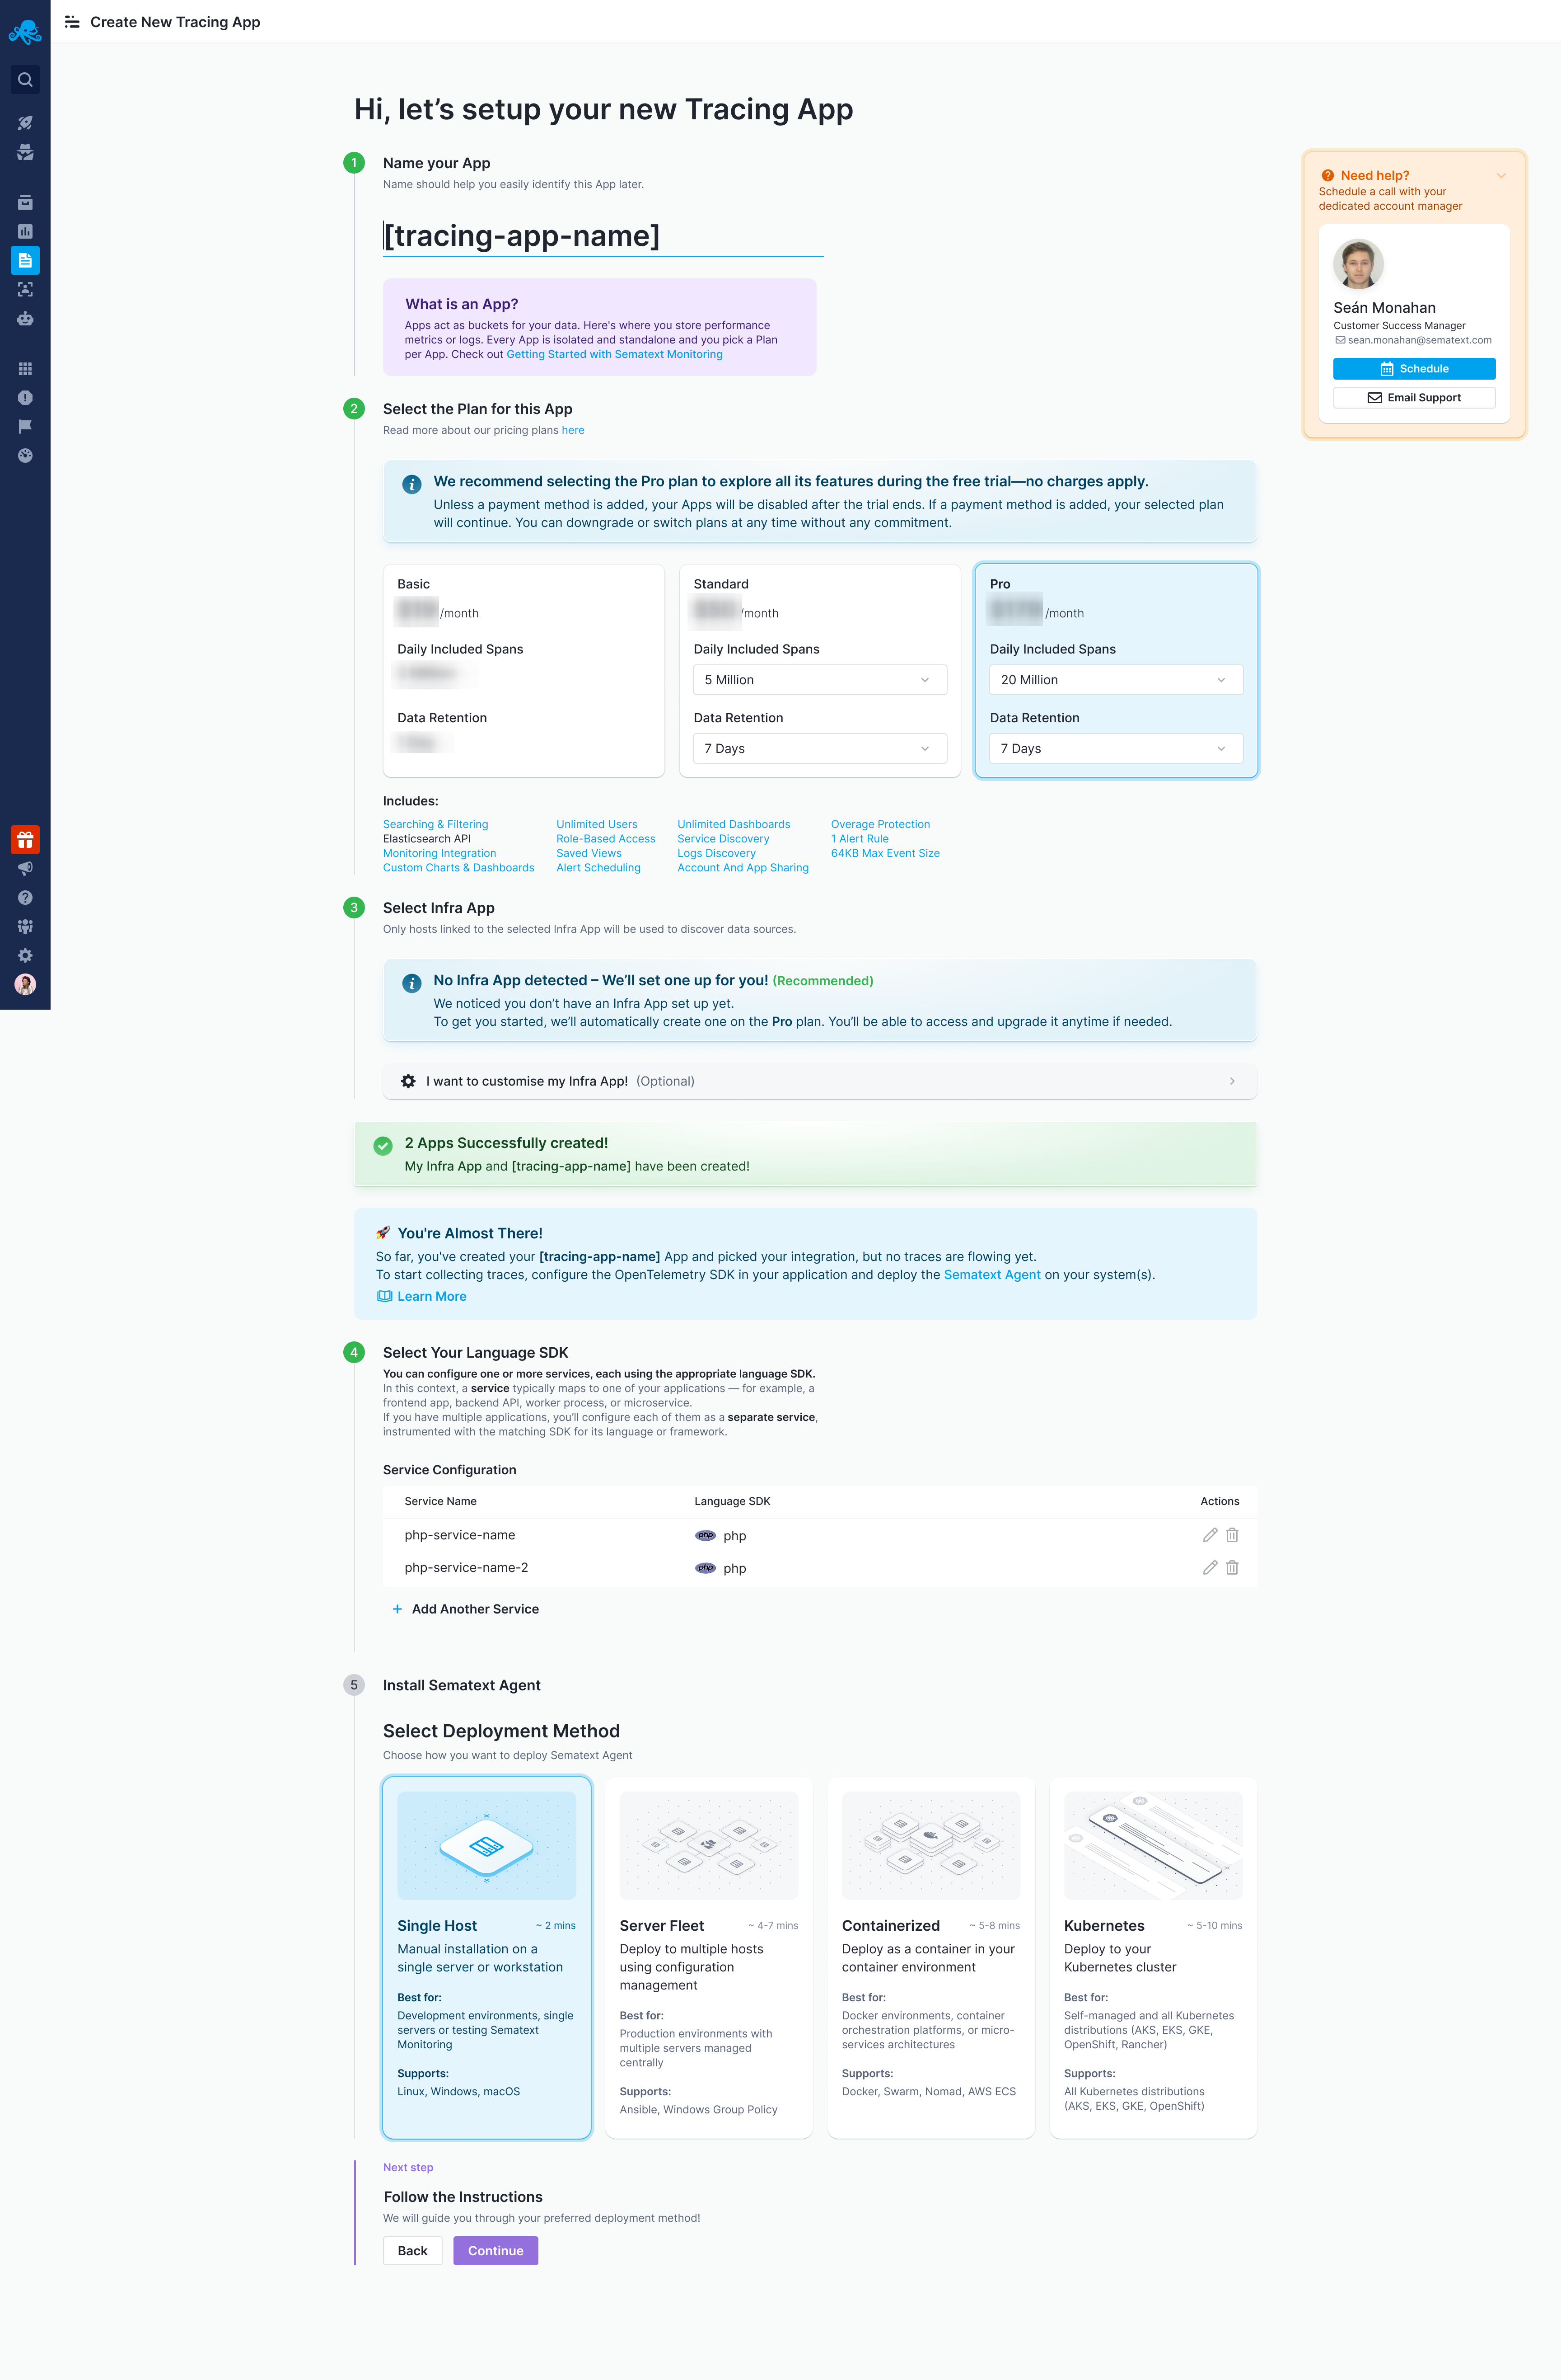Open the archive box icon in sidebar
The image size is (1561, 2380).
click(x=25, y=202)
